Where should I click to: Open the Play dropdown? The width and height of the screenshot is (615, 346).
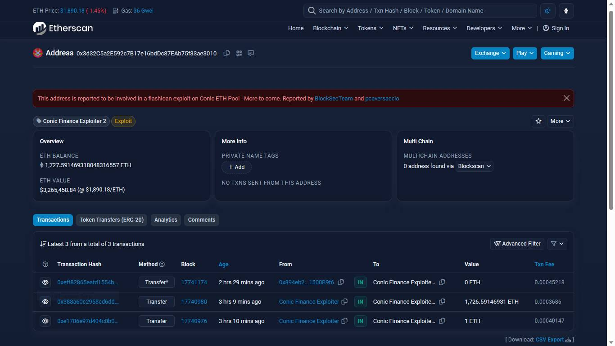[525, 53]
